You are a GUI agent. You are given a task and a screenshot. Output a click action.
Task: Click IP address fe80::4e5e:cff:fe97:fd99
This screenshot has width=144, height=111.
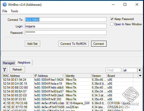49,107
